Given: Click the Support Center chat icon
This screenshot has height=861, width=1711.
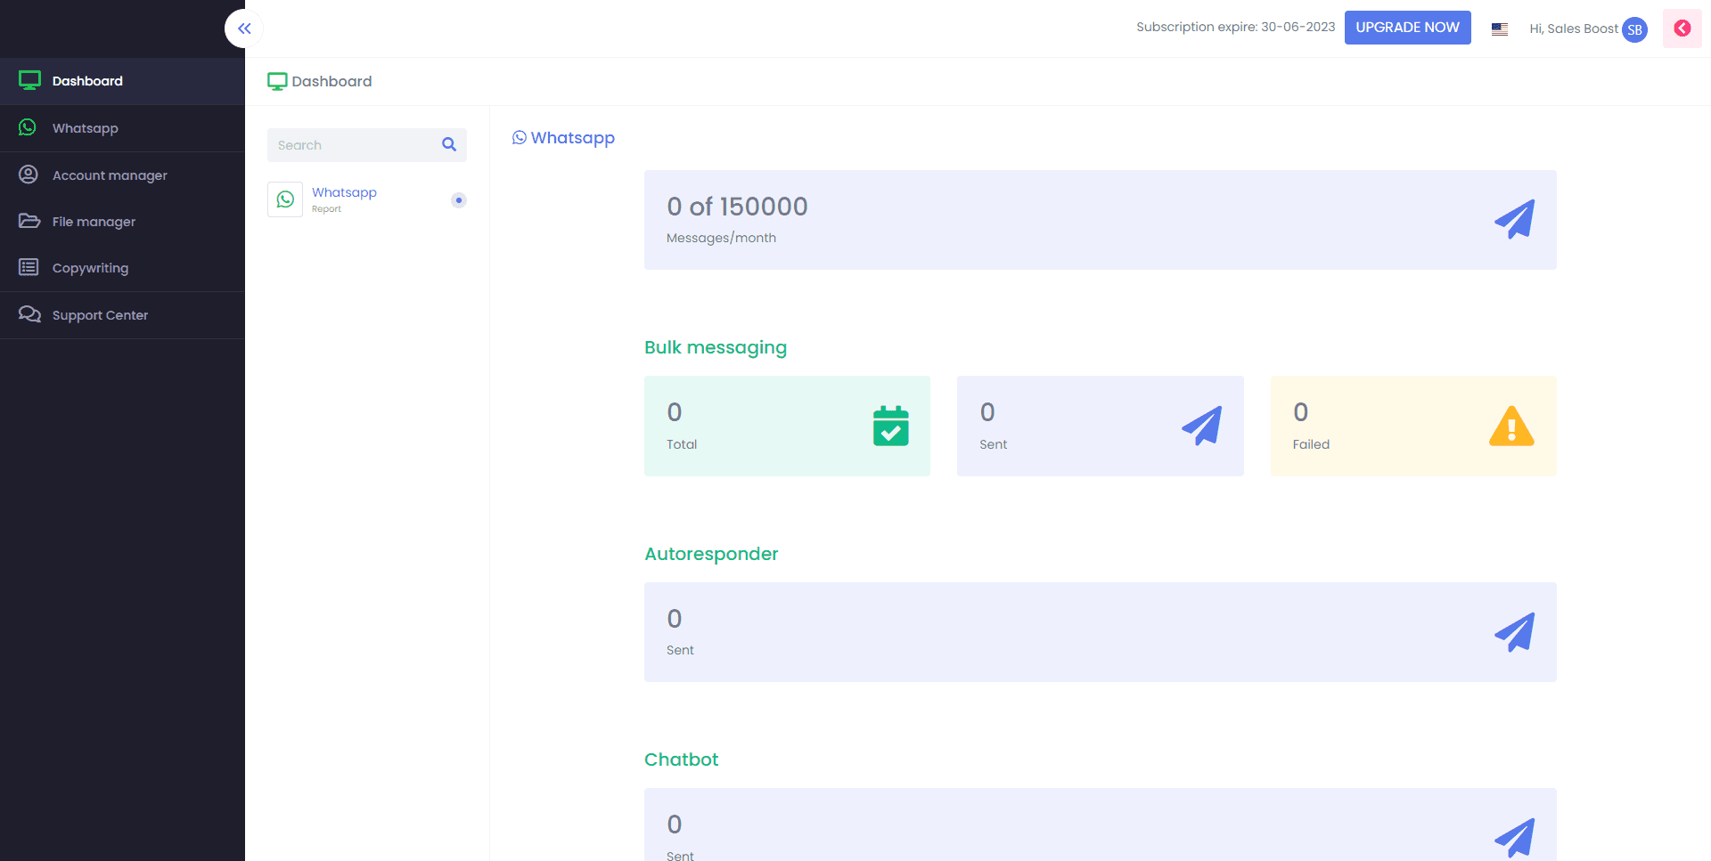Looking at the screenshot, I should [28, 314].
